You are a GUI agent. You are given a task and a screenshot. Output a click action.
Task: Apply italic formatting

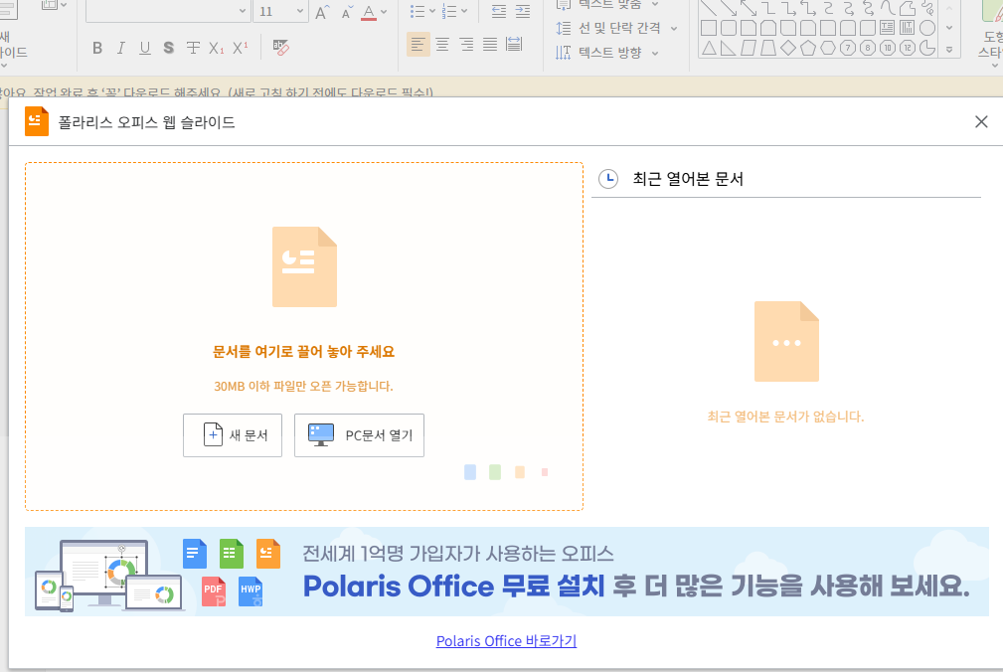tap(120, 47)
